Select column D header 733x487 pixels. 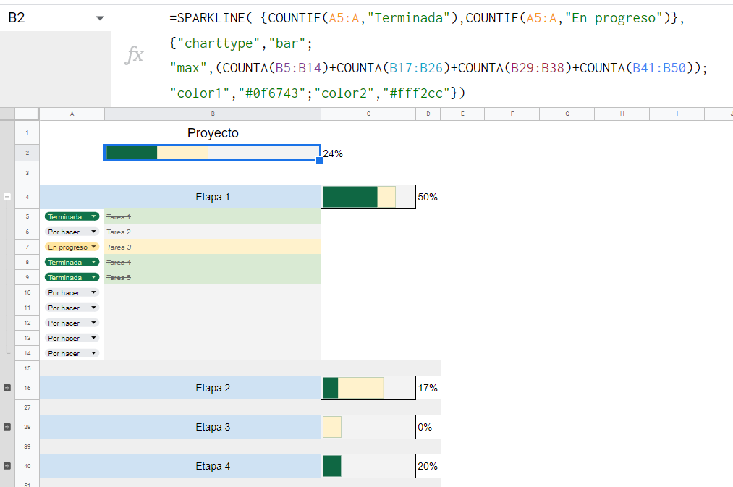click(428, 114)
